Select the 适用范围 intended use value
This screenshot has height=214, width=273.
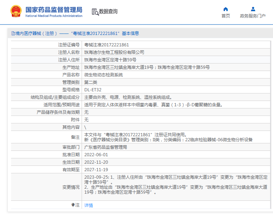point(153,105)
